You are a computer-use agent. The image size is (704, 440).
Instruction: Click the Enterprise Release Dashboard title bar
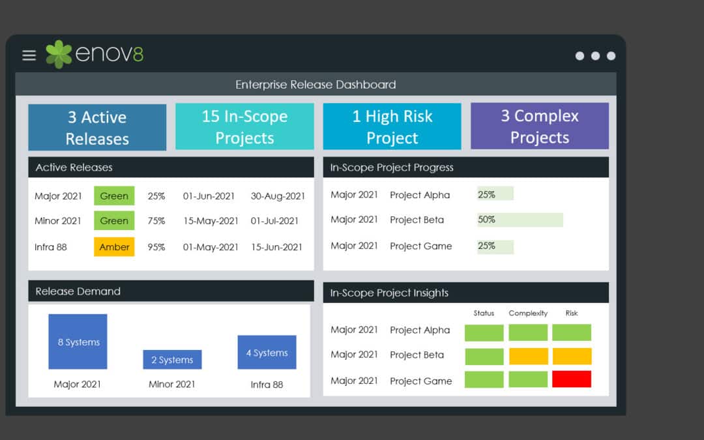tap(315, 84)
